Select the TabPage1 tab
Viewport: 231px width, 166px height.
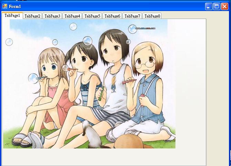coord(12,15)
